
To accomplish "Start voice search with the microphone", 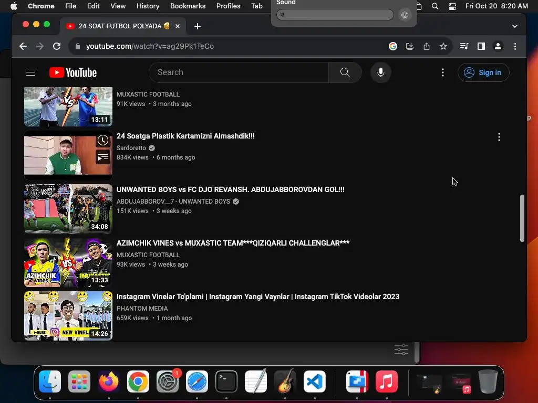I will (x=380, y=72).
